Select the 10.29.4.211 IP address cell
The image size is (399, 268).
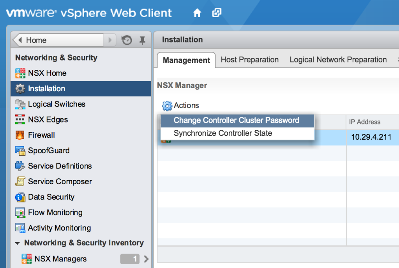tap(371, 137)
